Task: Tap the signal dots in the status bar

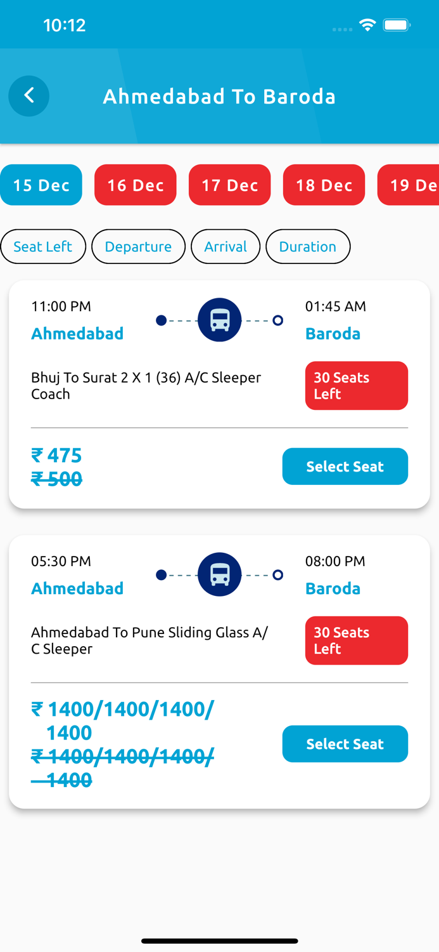Action: (x=341, y=29)
